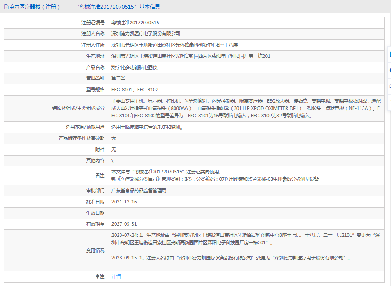Click the backslash value in 其他内容 row

112,161
